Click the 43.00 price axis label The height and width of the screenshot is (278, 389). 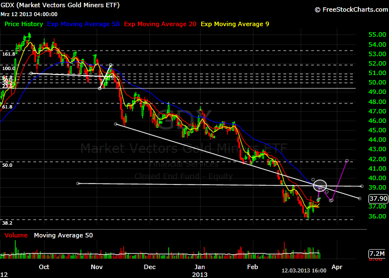[x=377, y=149]
